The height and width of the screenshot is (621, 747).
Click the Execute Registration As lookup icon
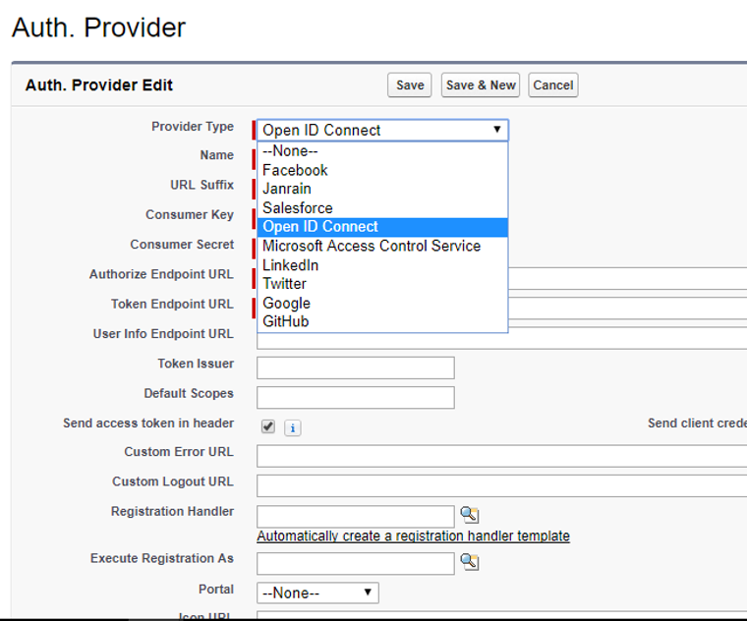coord(469,562)
